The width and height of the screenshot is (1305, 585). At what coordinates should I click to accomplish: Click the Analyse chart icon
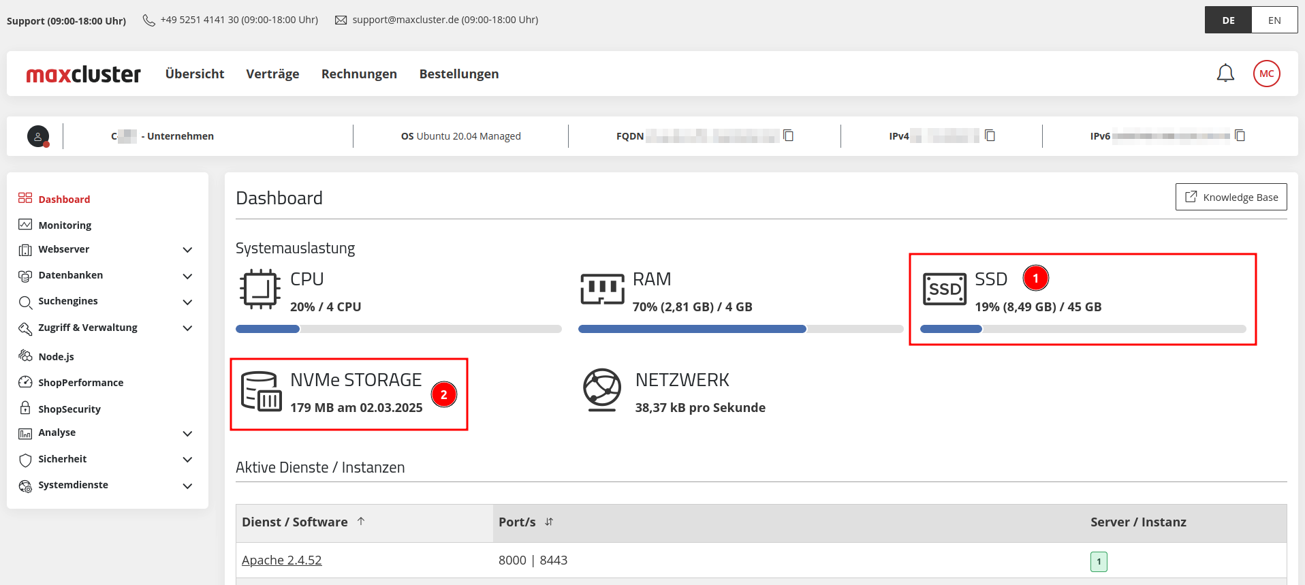[25, 434]
